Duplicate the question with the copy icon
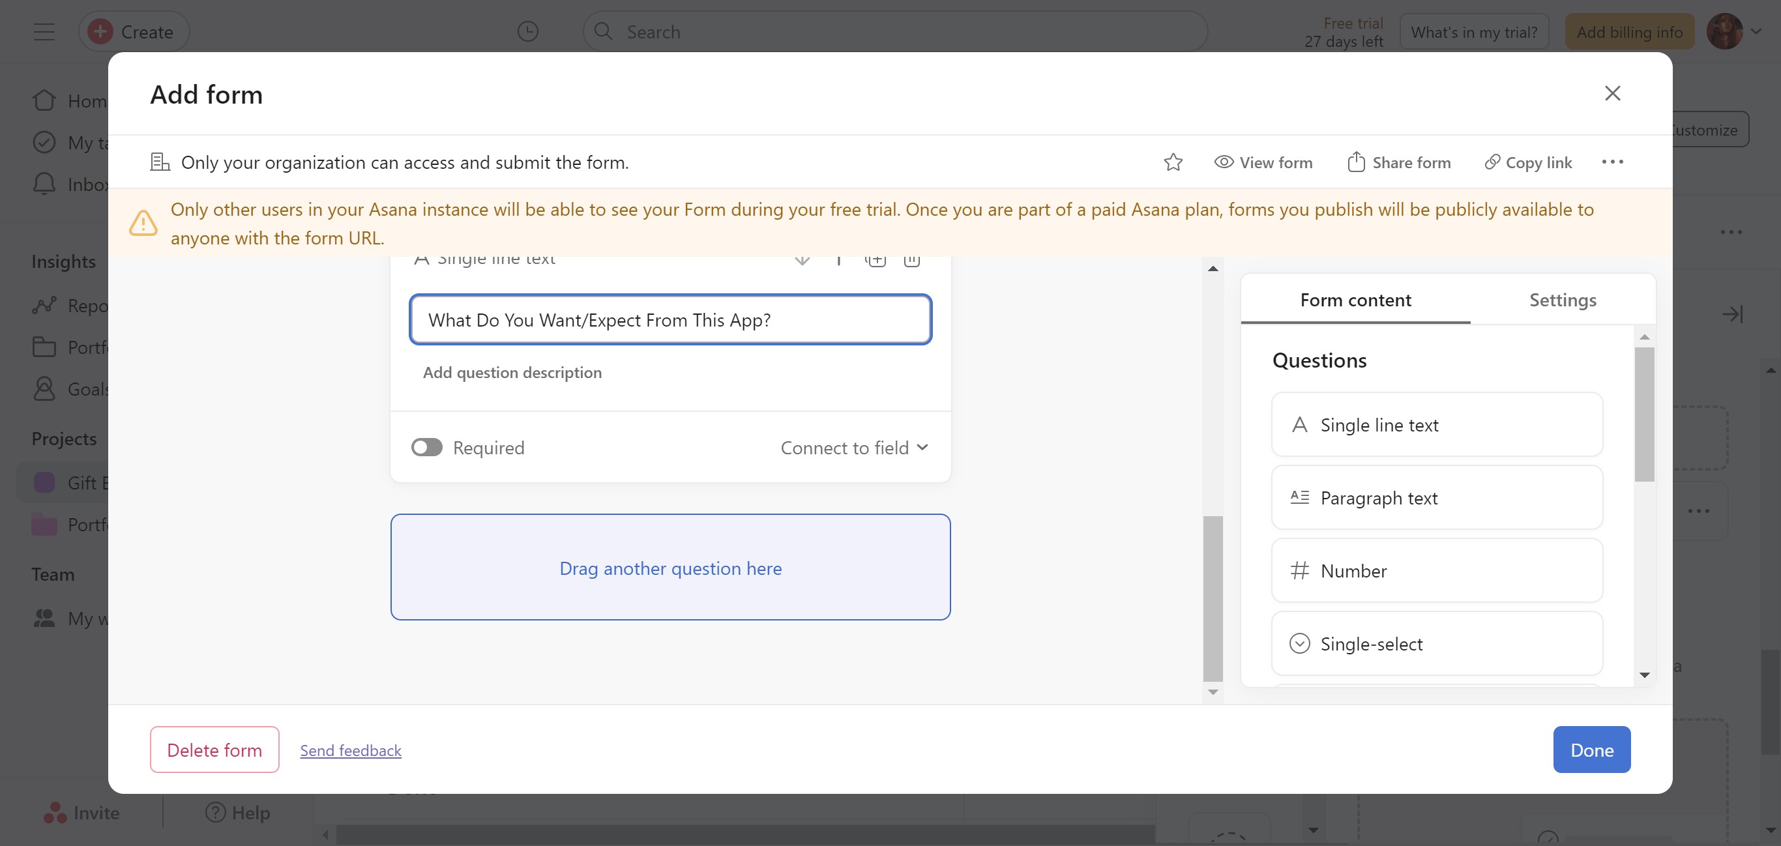This screenshot has width=1781, height=846. (876, 260)
